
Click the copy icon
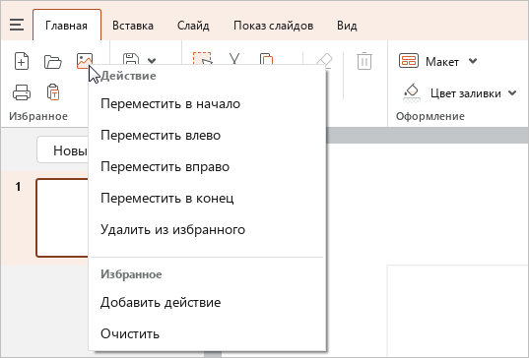[266, 59]
